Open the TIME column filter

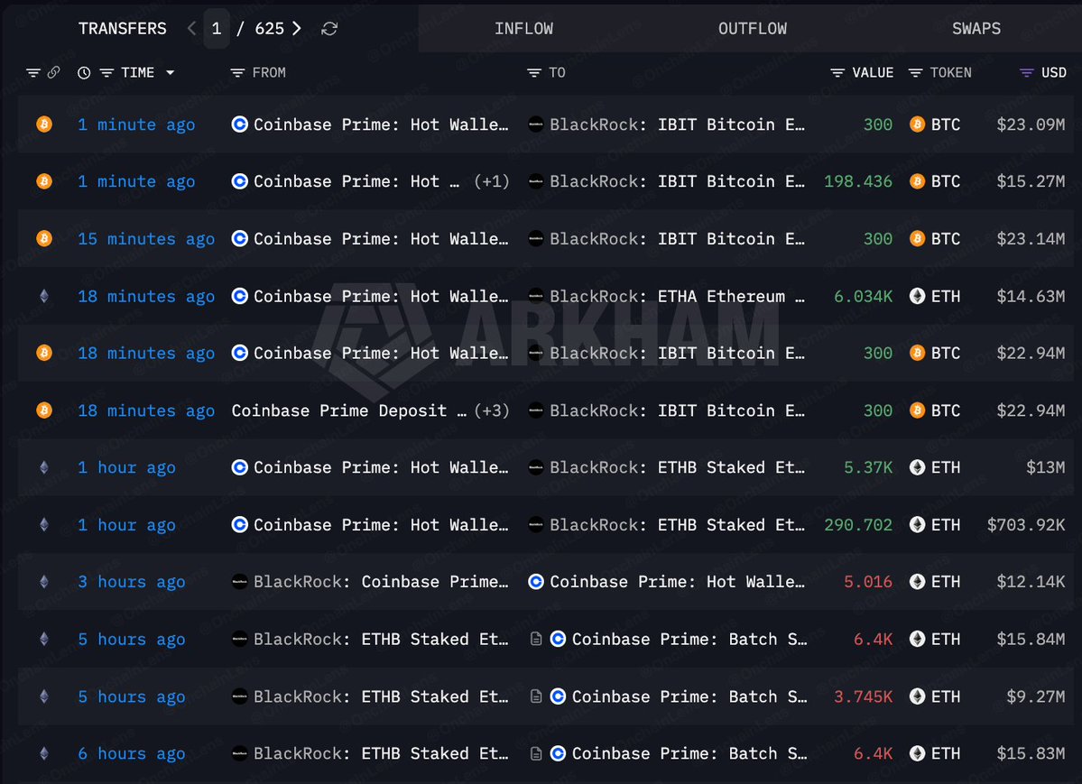[106, 72]
